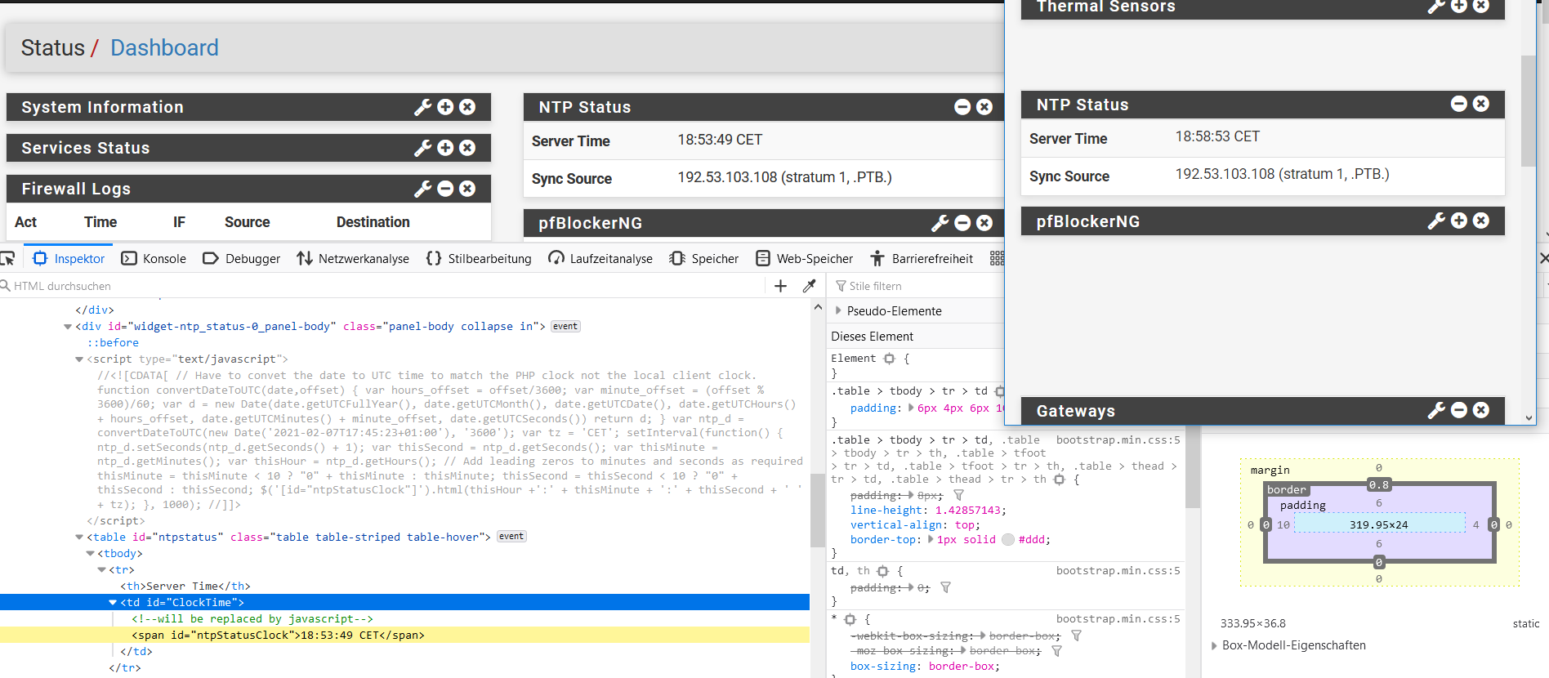Open the Barrierefreiheit tab

tap(922, 258)
